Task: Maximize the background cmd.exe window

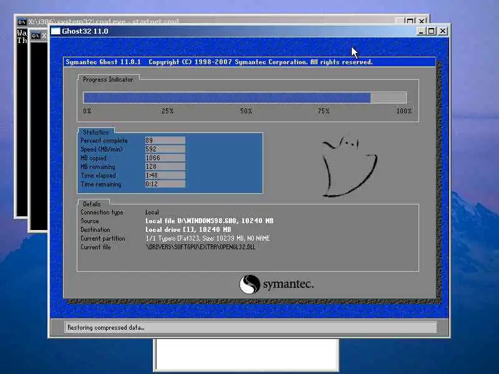Action: click(x=410, y=21)
